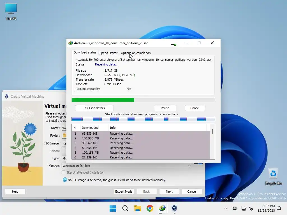This screenshot has width=287, height=215.
Task: Click the Resume capability Yes value
Action: 128,89
